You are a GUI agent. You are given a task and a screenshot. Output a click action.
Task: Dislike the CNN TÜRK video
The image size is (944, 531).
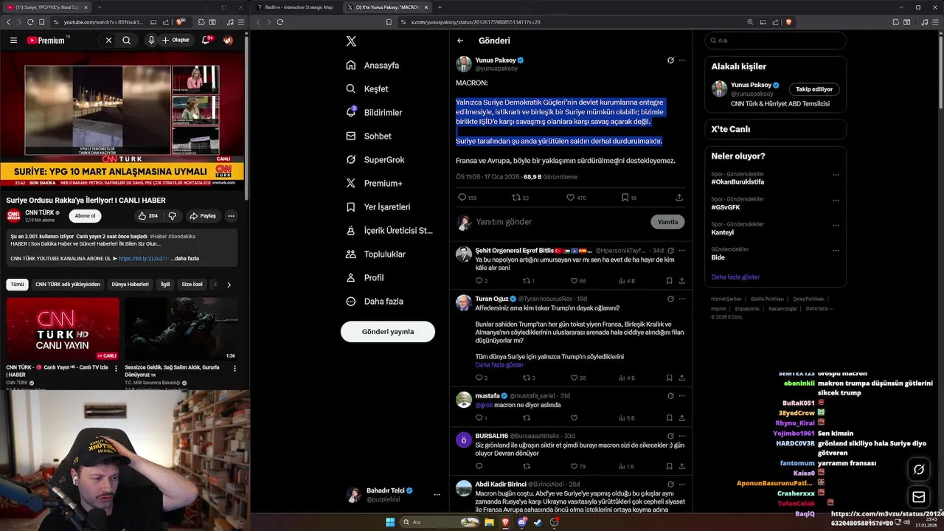[173, 216]
